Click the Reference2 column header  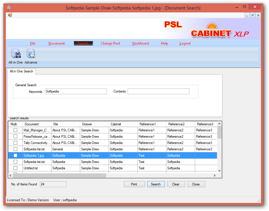click(180, 124)
